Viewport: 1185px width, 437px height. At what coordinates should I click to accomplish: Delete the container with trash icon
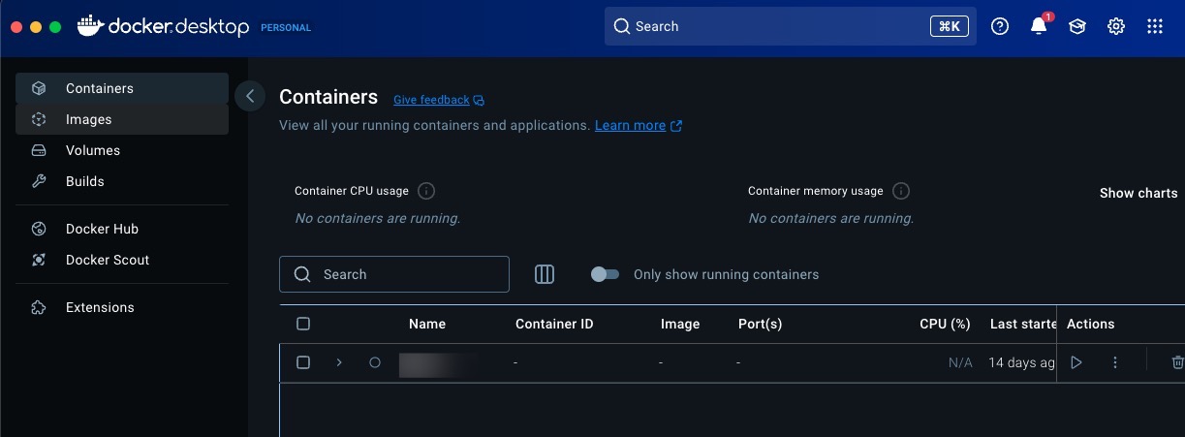coord(1177,362)
